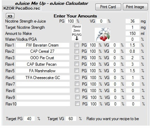Click the CAP Cereal 27 percentage field
The height and width of the screenshot is (128, 150).
click(132, 51)
